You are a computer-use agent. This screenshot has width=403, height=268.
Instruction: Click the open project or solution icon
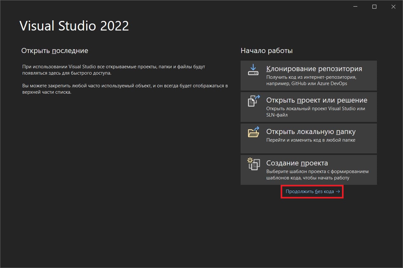254,101
